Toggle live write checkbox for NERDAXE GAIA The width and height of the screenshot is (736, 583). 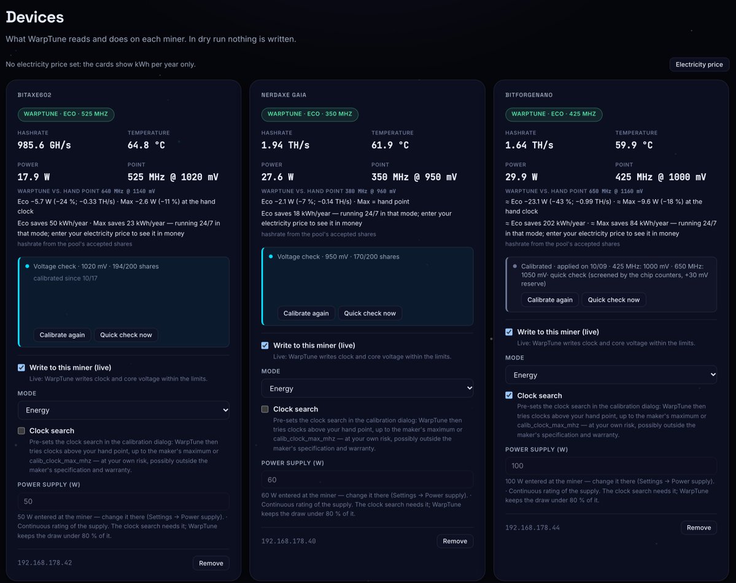point(265,346)
